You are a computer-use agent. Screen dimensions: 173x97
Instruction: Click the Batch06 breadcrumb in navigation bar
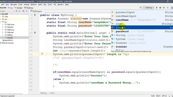tap(3, 8)
